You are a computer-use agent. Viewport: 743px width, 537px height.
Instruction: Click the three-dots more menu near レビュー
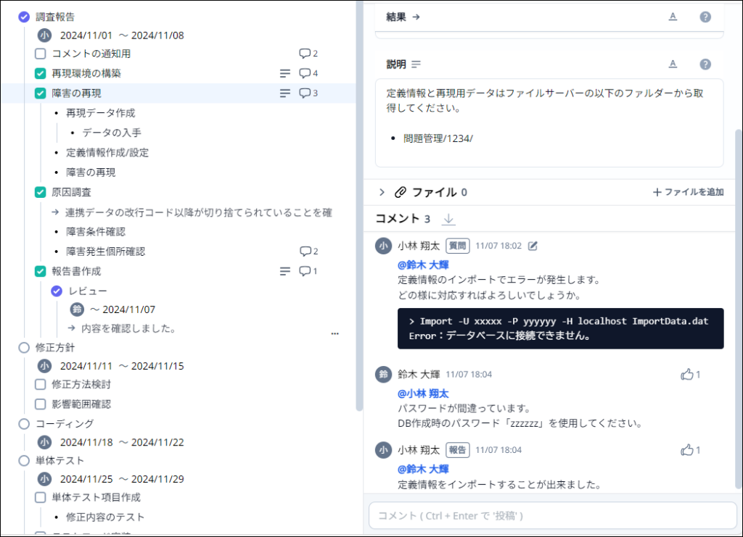(335, 333)
